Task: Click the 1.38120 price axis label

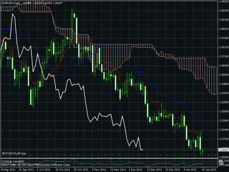Action: click(x=224, y=47)
